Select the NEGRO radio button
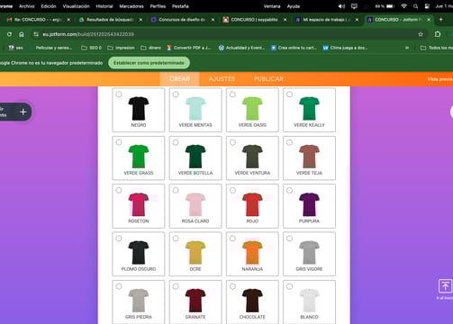Viewport: 453px width, 324px height. 119,94
